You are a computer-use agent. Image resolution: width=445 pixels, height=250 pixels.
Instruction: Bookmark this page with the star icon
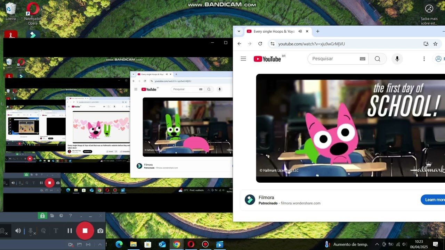(435, 44)
